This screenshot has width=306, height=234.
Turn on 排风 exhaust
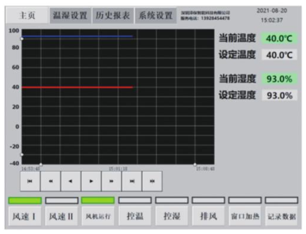pyautogui.click(x=208, y=217)
